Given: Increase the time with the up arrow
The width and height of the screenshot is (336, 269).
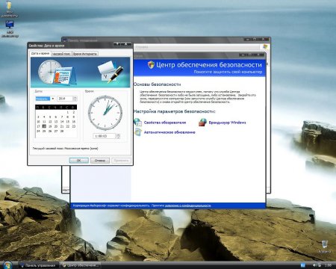Looking at the screenshot, I should [118, 134].
